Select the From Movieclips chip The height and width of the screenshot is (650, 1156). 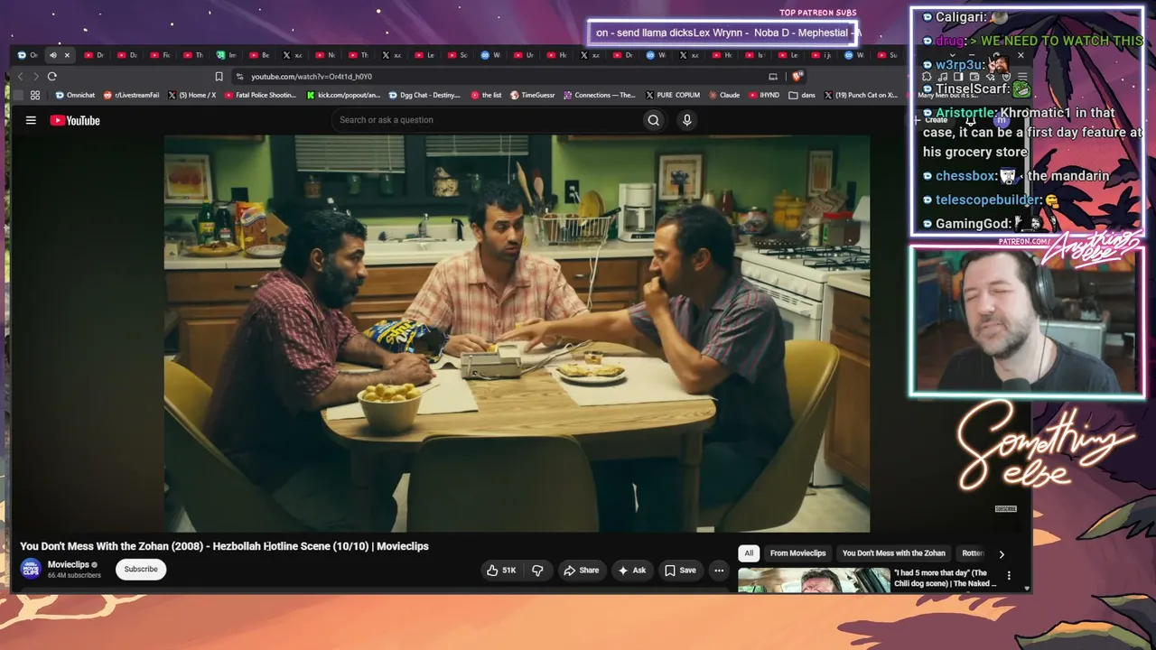[798, 553]
